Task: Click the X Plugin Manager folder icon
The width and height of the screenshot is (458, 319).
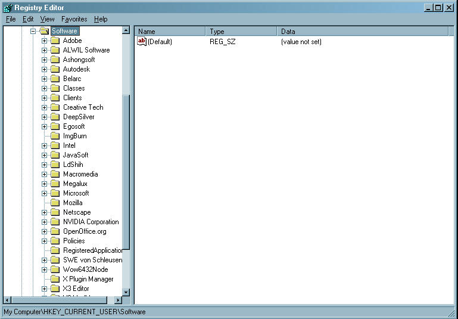Action: [x=55, y=279]
